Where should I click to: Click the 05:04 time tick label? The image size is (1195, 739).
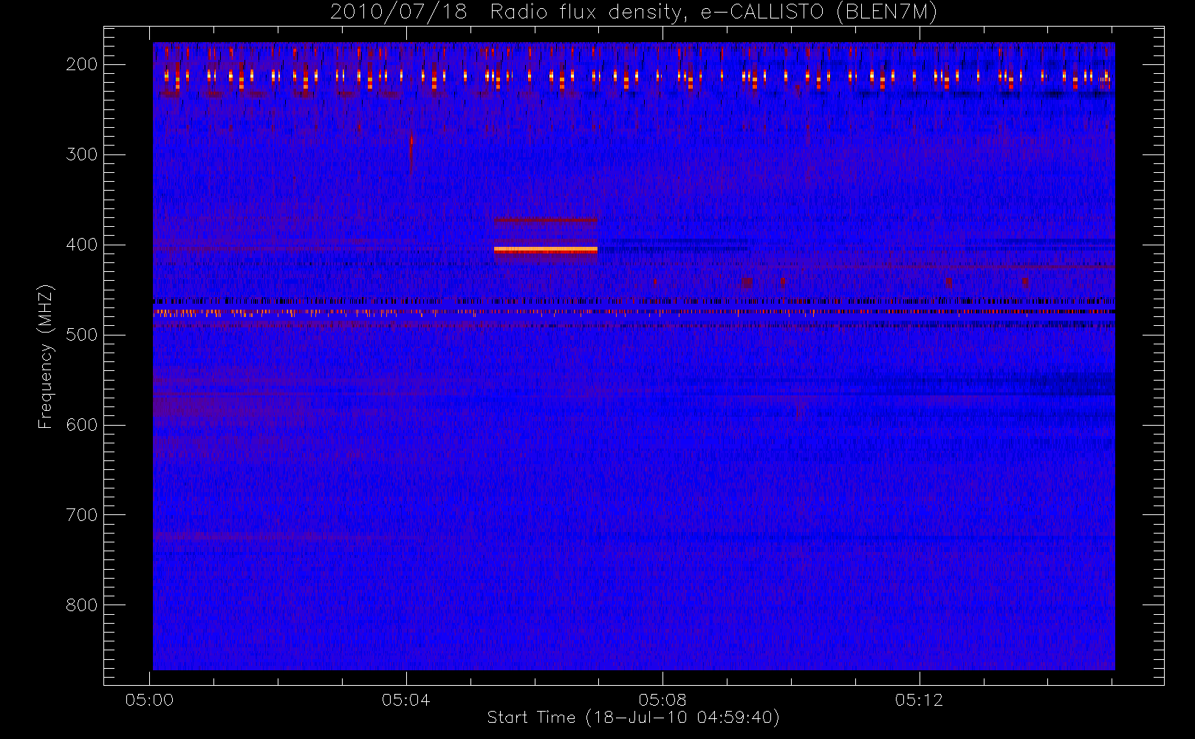tap(406, 700)
